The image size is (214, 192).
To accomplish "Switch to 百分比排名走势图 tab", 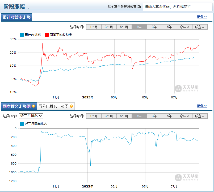I will pos(56,106).
